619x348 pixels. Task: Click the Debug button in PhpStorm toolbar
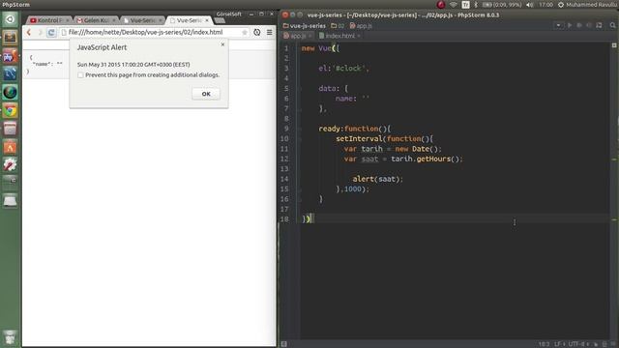[x=579, y=25]
